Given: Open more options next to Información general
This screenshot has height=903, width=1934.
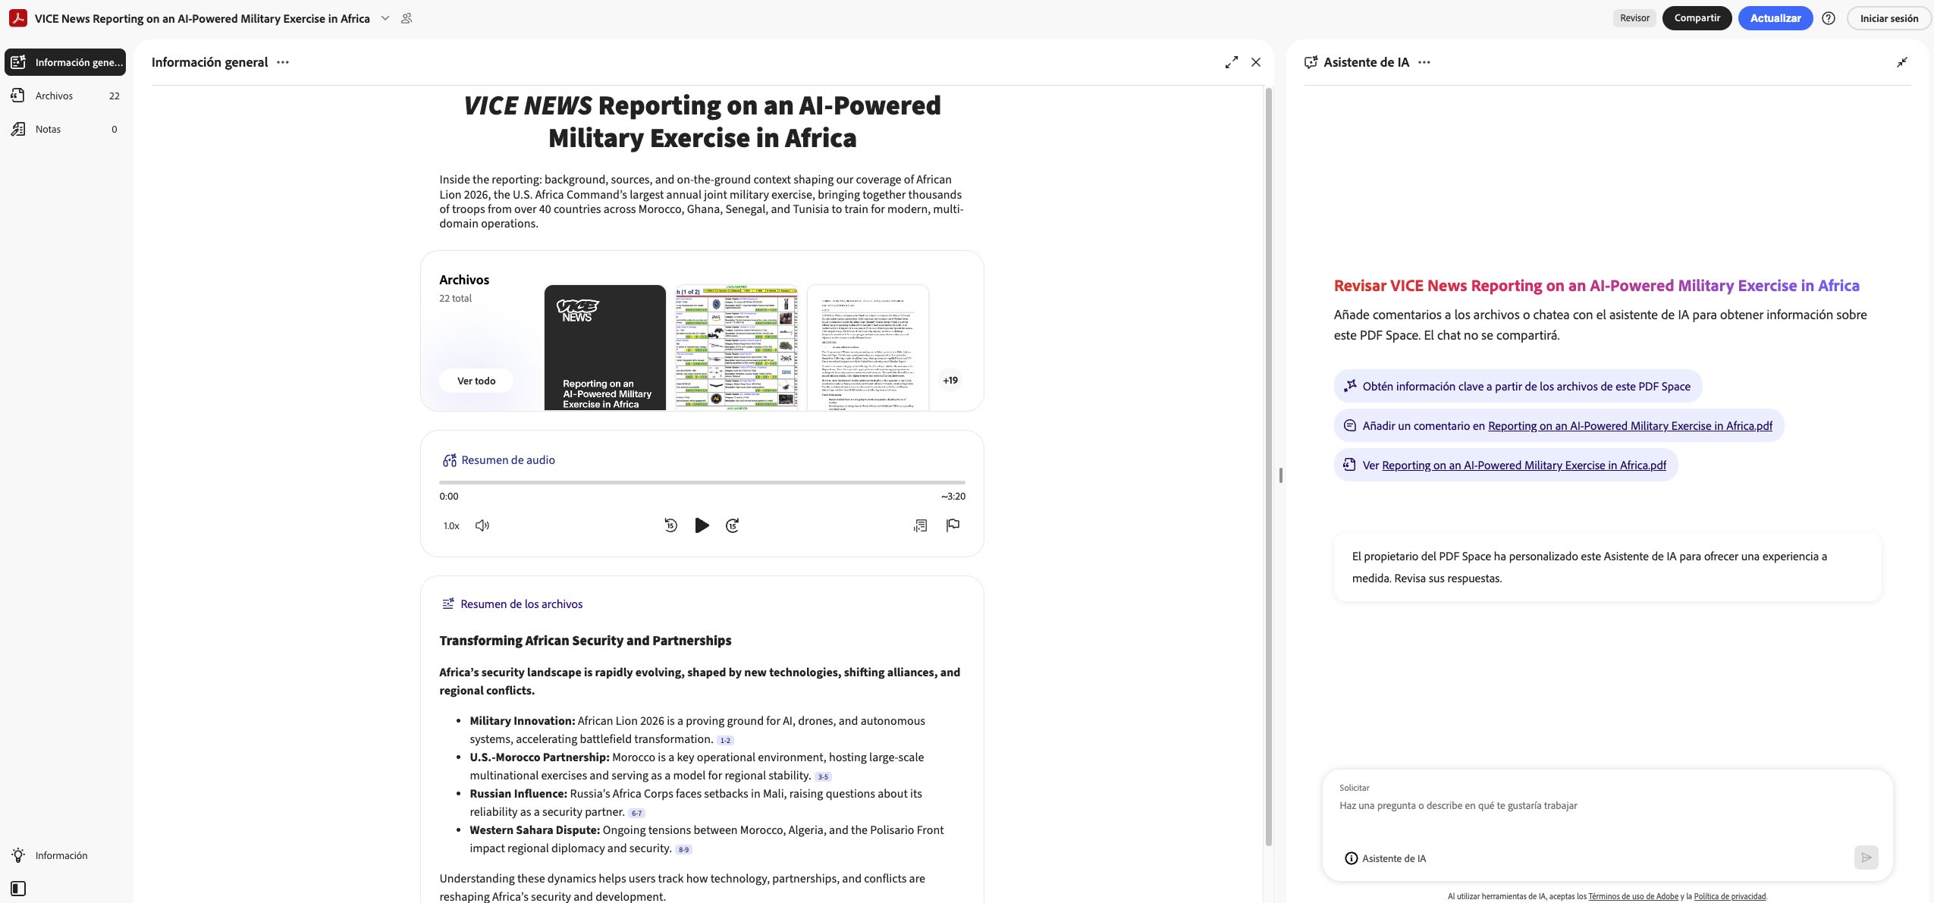Looking at the screenshot, I should click(283, 62).
